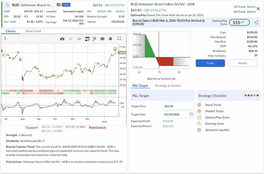Open the 3M time range selector
The width and height of the screenshot is (264, 174).
pos(79,39)
